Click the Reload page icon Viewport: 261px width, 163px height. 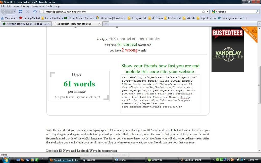point(20,12)
